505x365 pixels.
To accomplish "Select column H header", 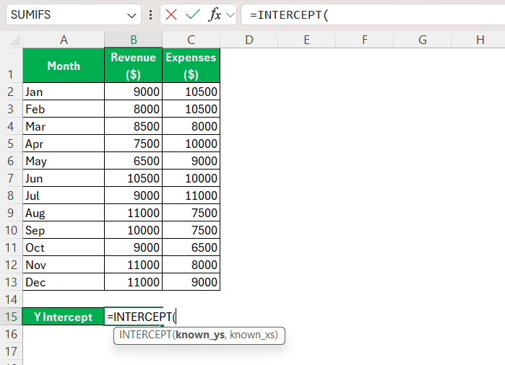I will click(x=480, y=40).
